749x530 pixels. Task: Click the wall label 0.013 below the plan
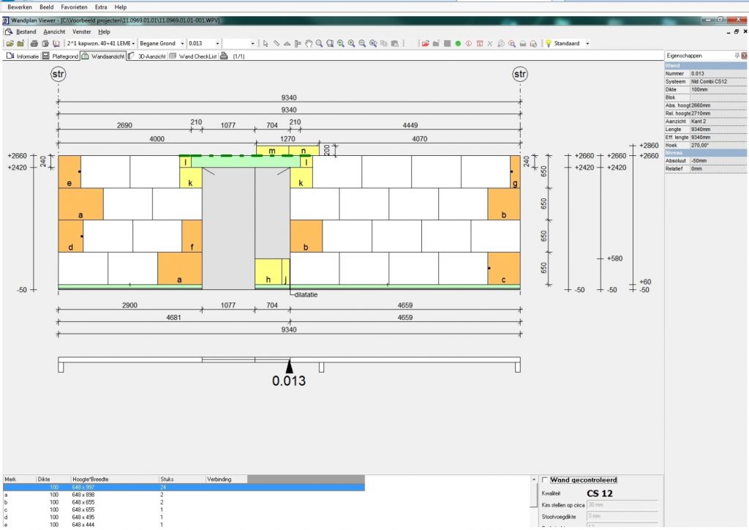(x=288, y=381)
